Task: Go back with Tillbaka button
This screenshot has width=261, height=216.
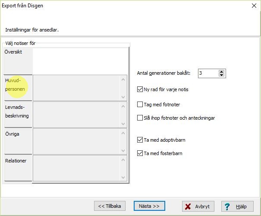Action: pos(110,206)
